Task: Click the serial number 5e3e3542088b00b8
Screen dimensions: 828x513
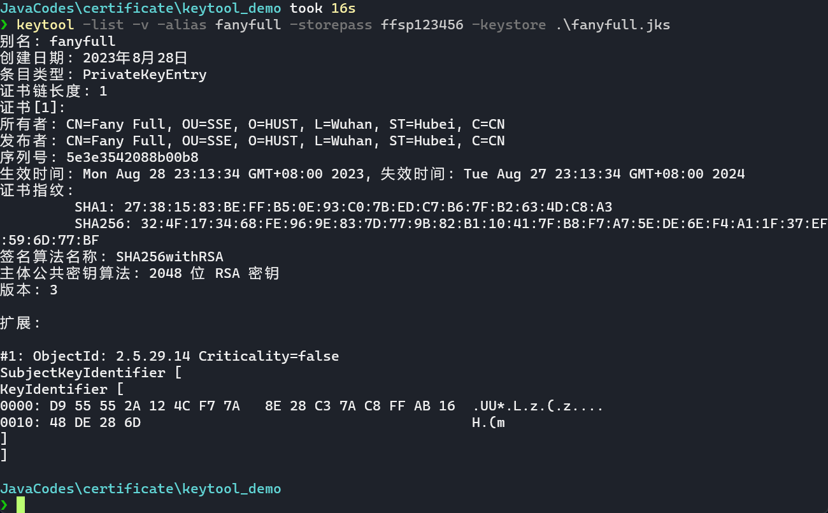Action: [x=132, y=157]
